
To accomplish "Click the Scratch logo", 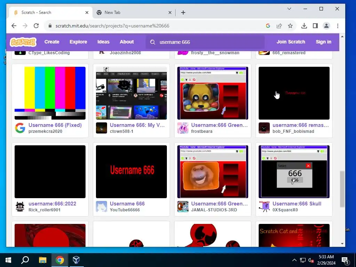I will point(23,42).
